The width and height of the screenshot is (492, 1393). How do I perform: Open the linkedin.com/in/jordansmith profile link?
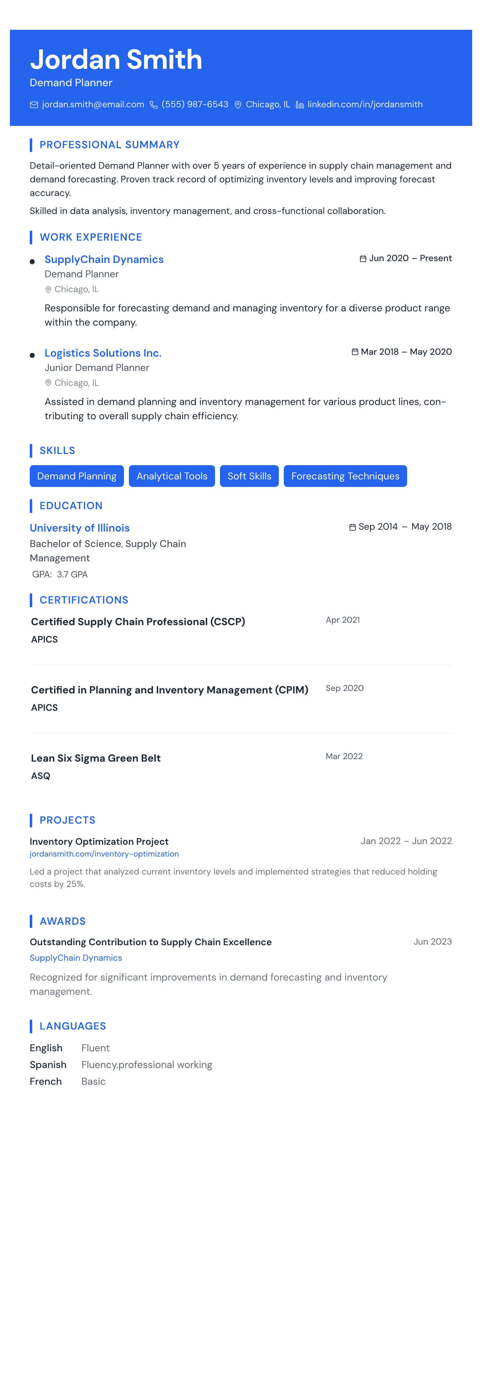pyautogui.click(x=365, y=105)
